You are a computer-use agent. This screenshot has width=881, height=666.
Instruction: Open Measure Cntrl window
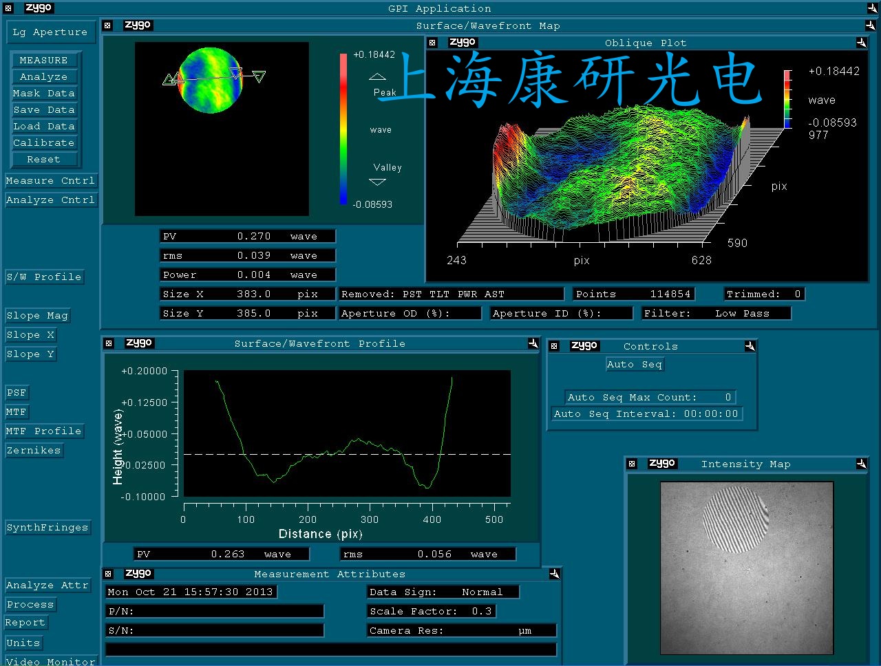point(50,180)
